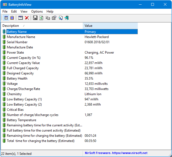Click the Find magnifier icon
This screenshot has width=172, height=157.
(60, 18)
